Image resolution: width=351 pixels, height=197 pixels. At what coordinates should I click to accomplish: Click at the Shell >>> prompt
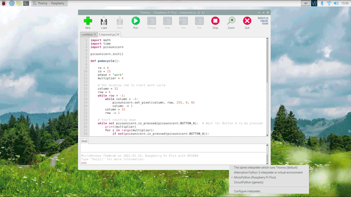point(84,163)
